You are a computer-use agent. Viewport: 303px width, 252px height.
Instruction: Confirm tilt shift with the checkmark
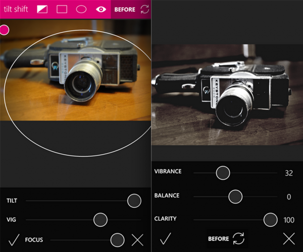coord(14,239)
